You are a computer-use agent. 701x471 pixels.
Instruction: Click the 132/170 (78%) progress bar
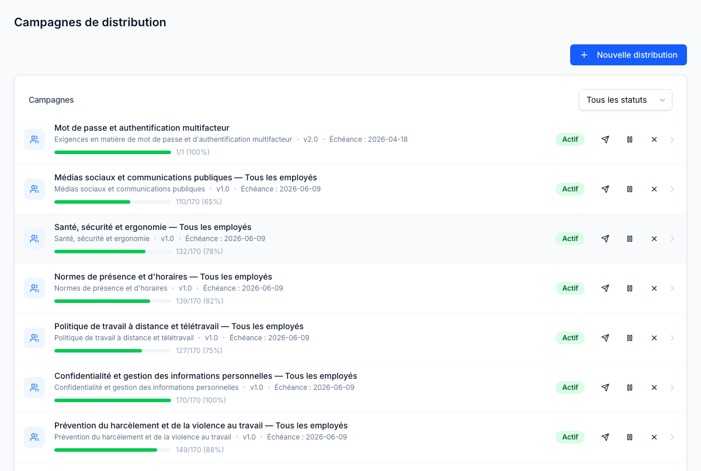113,252
